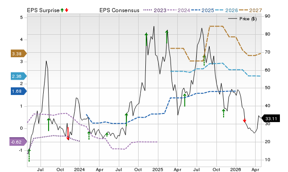The image size is (288, 172).
Task: Click the green arrow in February 2025
Action: click(167, 37)
